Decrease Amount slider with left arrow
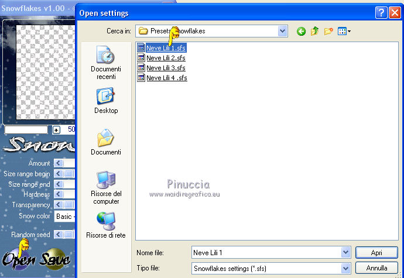Viewport: 404px width, 278px height. [59, 163]
